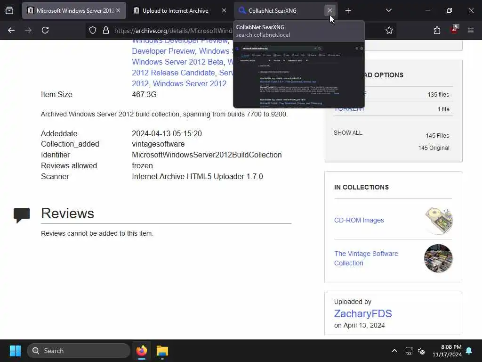
Task: Click the tab preview thumbnail of SearXNG
Action: tap(299, 75)
